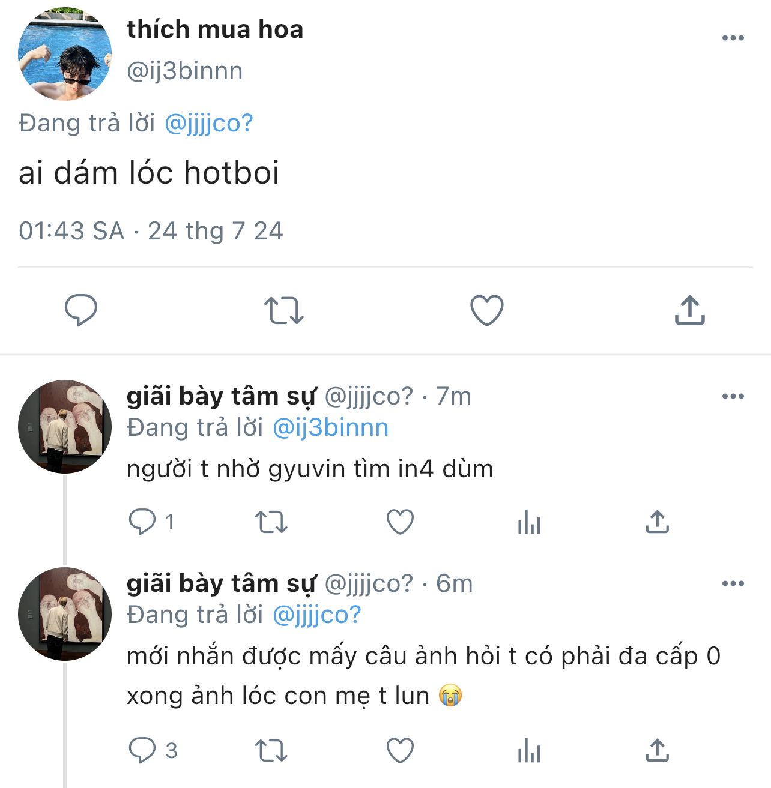
Task: Open thích mua hoa's profile picture
Action: tap(65, 53)
